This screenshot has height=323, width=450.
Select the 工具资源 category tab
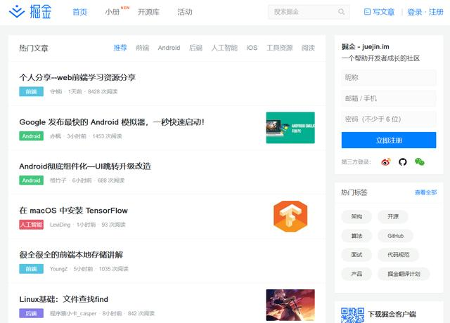click(279, 48)
